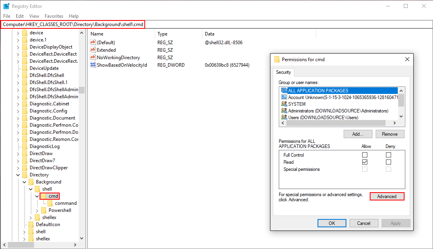Untick Allow checkbox for Read
The height and width of the screenshot is (249, 433).
(365, 162)
